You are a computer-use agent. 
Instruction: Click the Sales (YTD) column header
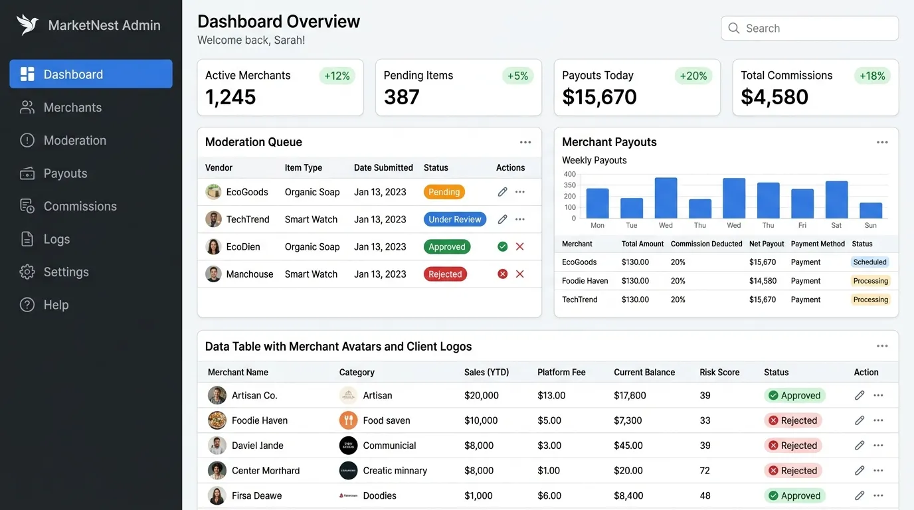(487, 373)
